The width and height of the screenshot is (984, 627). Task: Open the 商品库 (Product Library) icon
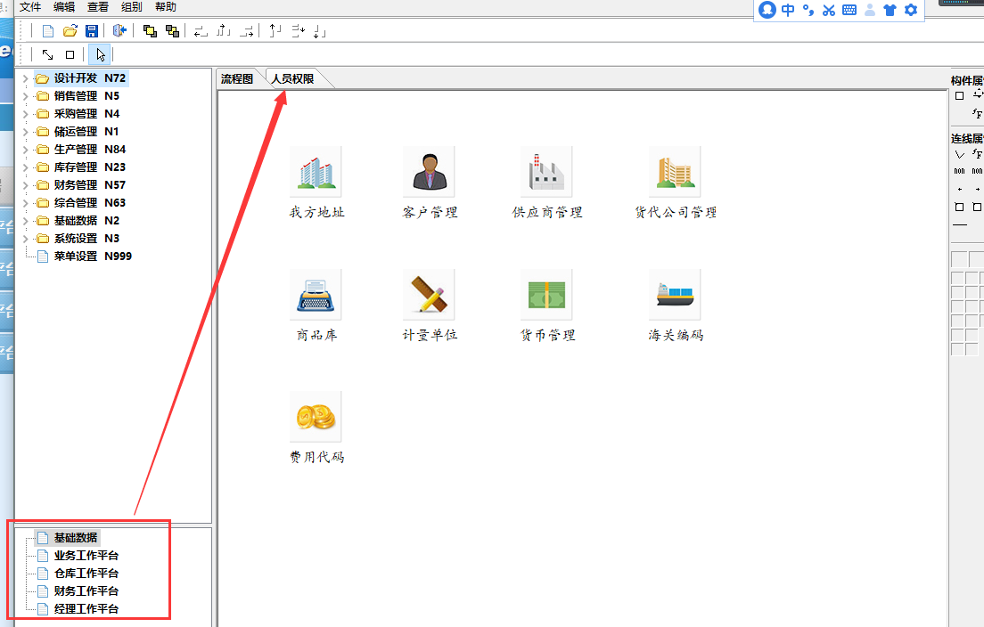(316, 294)
